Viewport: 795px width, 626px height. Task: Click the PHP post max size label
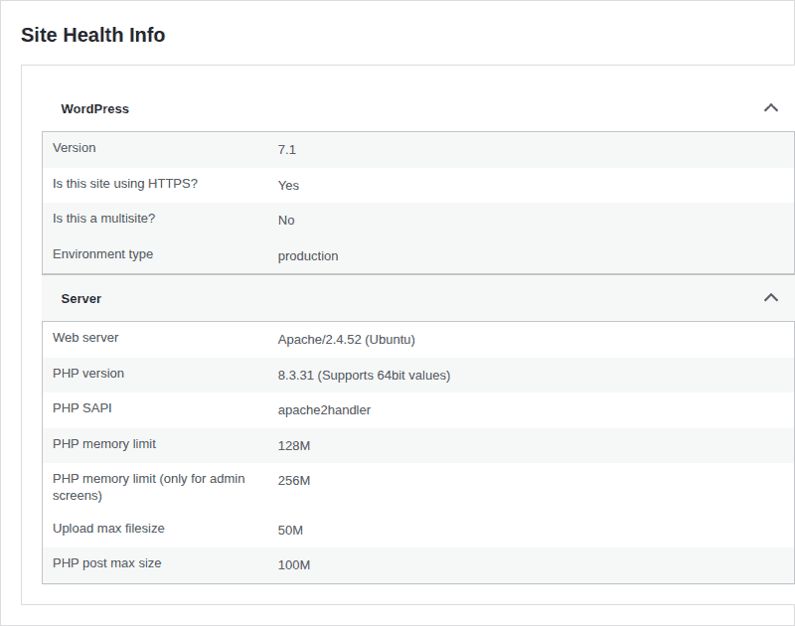(x=107, y=563)
